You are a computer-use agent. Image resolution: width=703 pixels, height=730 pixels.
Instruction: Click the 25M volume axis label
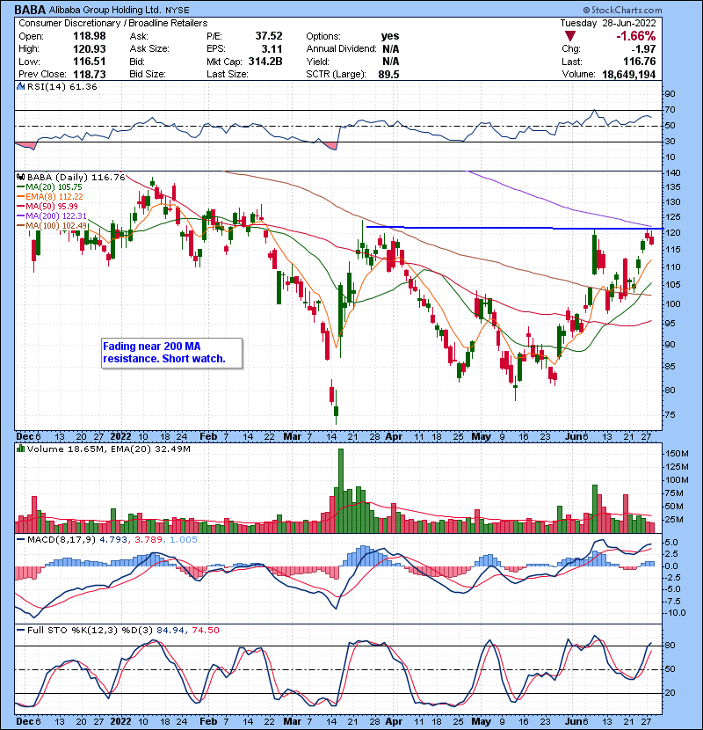pos(675,520)
